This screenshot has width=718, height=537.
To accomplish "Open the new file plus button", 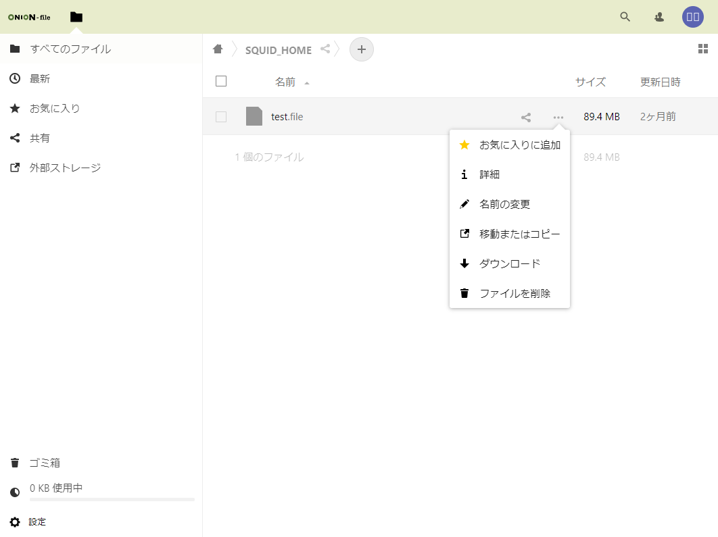I will tap(361, 49).
